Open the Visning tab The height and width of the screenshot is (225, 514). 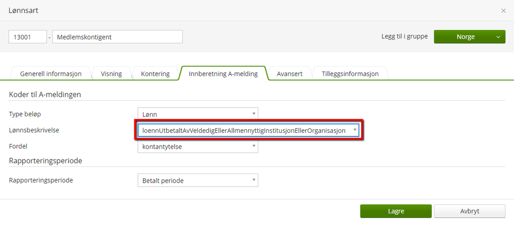(x=111, y=74)
